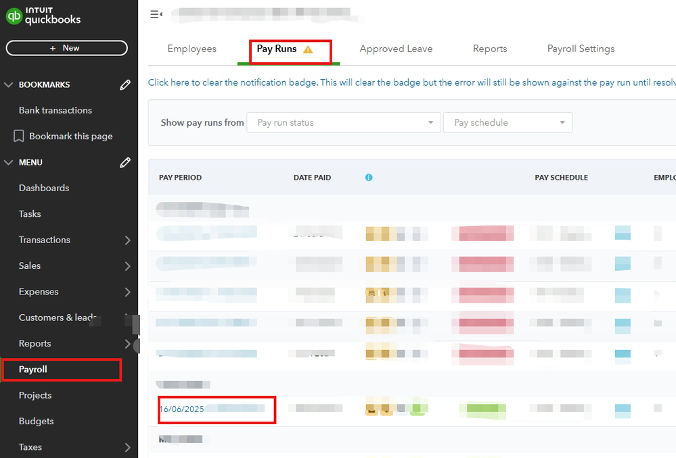
Task: Click the PAY PERIOD column header
Action: 180,178
